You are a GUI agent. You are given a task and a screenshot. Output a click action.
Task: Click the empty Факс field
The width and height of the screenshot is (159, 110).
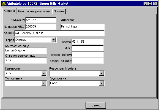click(88, 48)
